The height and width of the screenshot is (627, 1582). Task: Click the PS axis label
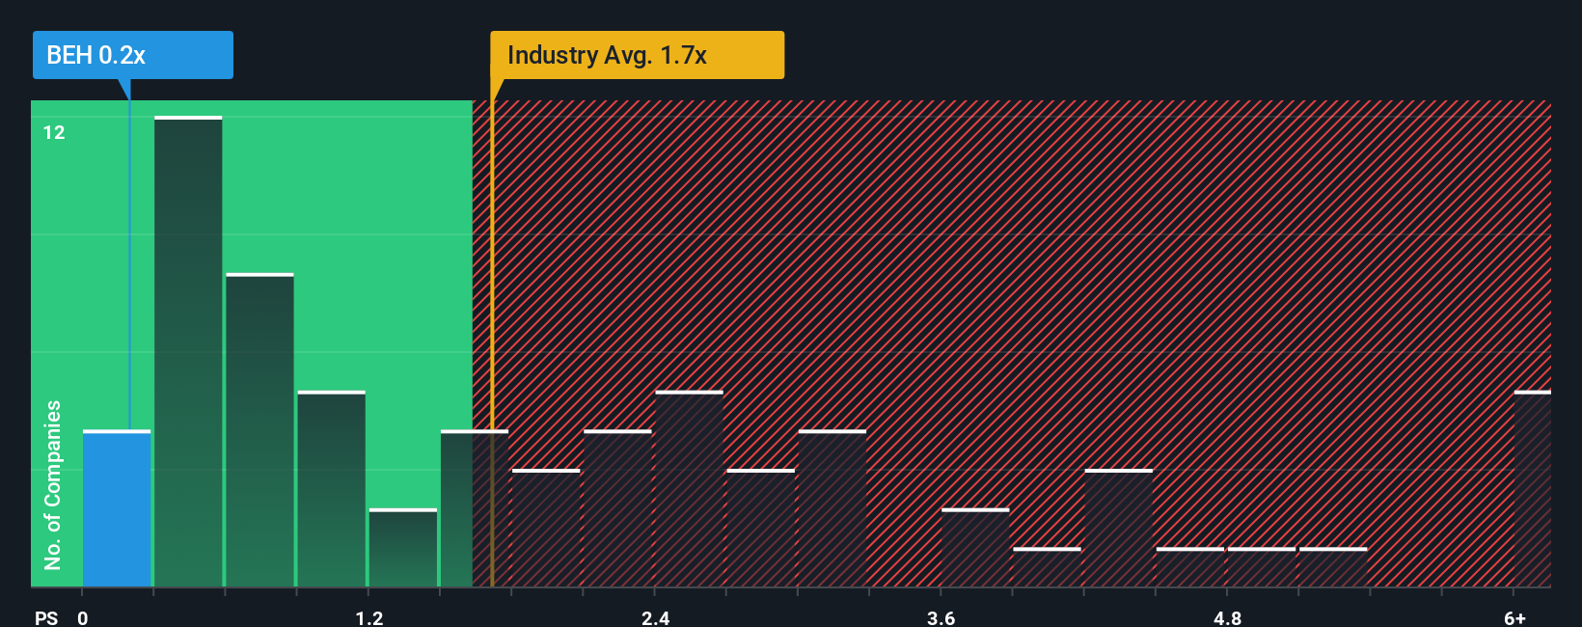pos(46,617)
